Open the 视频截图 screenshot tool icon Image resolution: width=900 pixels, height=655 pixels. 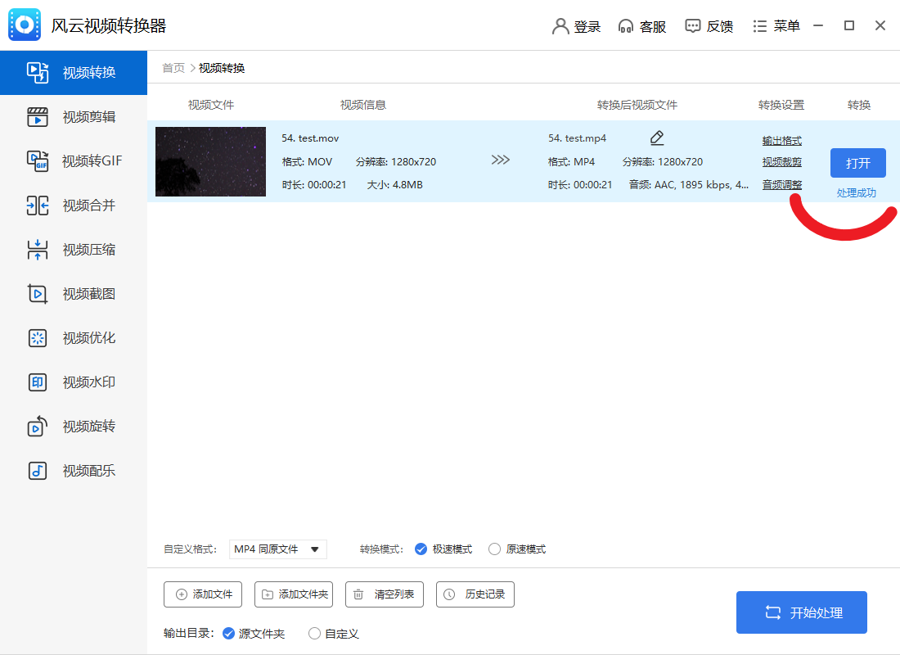tap(38, 294)
